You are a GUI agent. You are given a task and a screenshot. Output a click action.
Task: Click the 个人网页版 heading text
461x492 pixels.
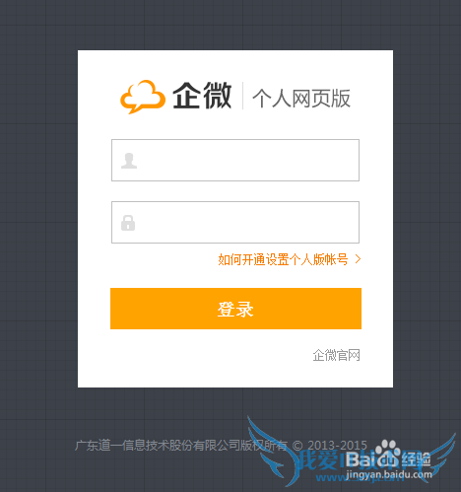point(301,98)
